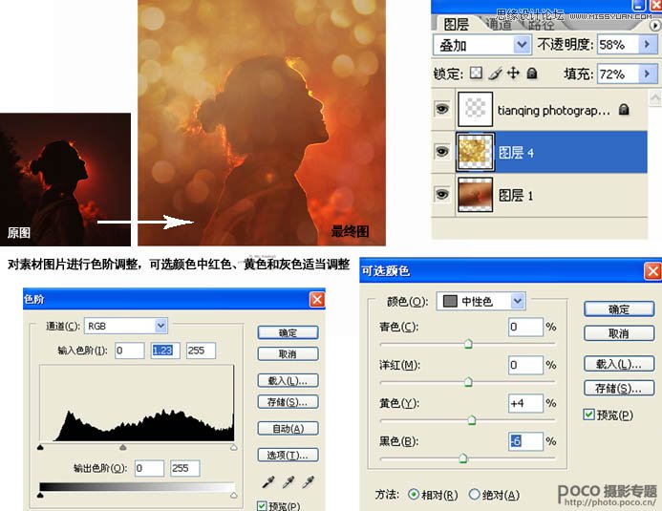Open the opacity 58% slider arrow
662x511 pixels.
coord(647,44)
